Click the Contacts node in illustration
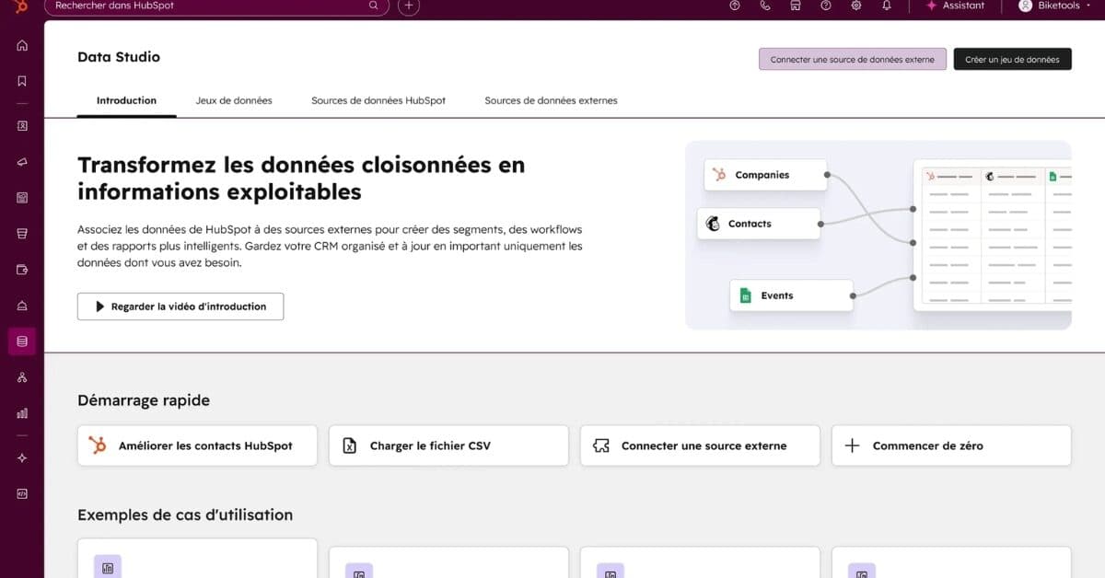 pyautogui.click(x=759, y=224)
